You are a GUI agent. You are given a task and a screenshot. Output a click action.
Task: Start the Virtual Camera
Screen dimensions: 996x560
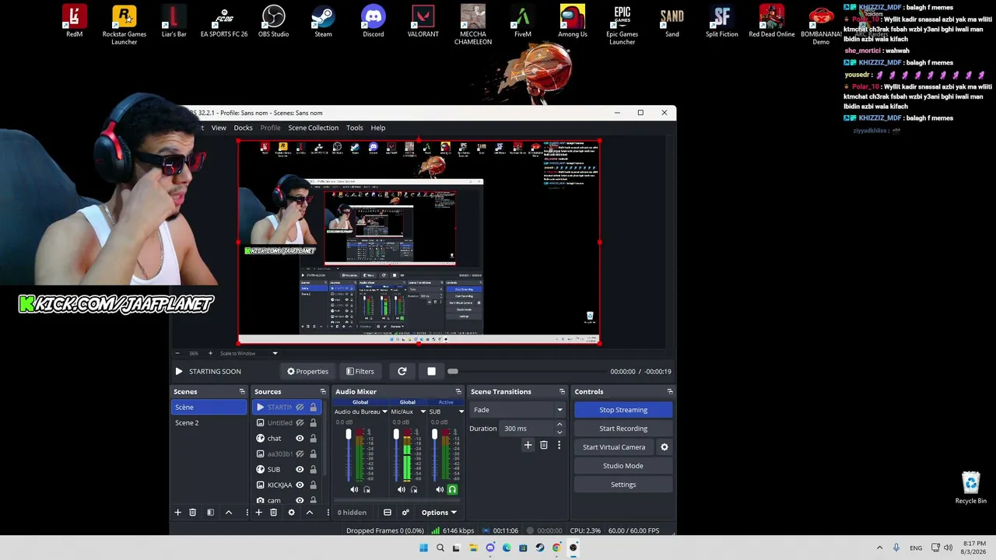(614, 447)
